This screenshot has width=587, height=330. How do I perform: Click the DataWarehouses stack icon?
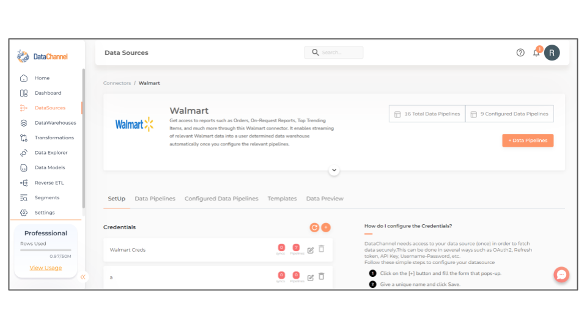coord(24,123)
